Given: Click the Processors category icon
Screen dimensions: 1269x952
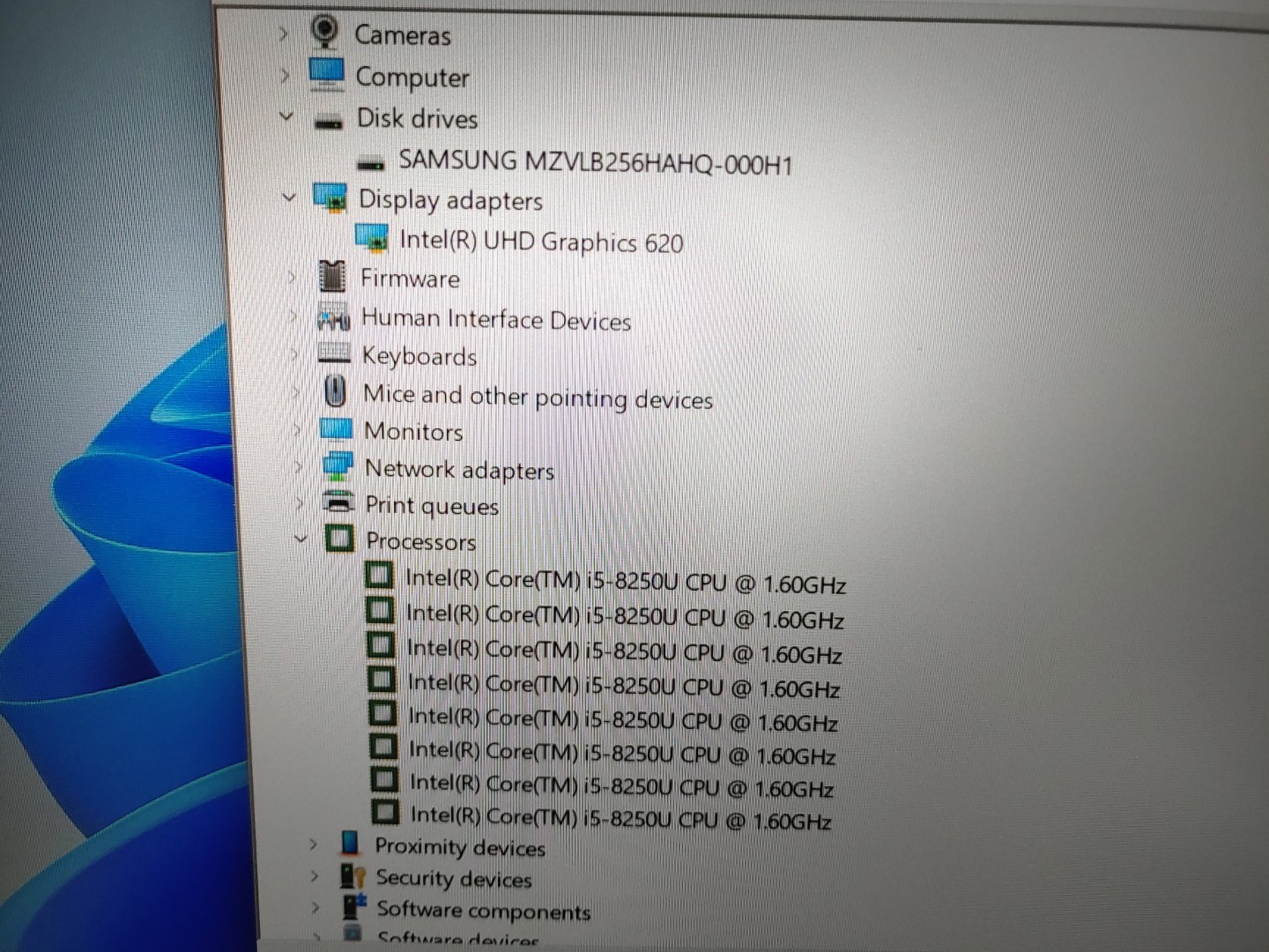Looking at the screenshot, I should tap(340, 538).
